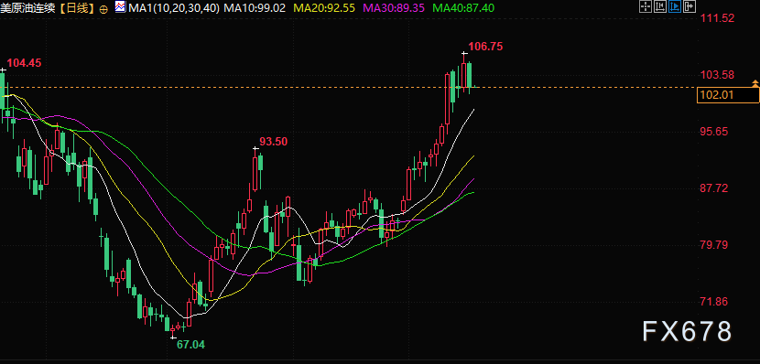Click the shift-right arrow panel icon

(x=689, y=6)
